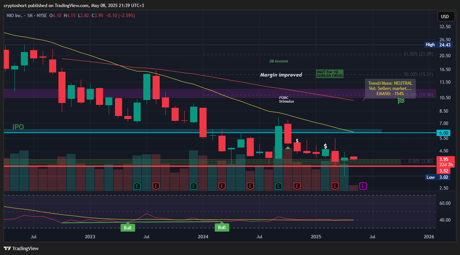
Task: Click the small green up-triangle marker
Action: tap(288, 148)
